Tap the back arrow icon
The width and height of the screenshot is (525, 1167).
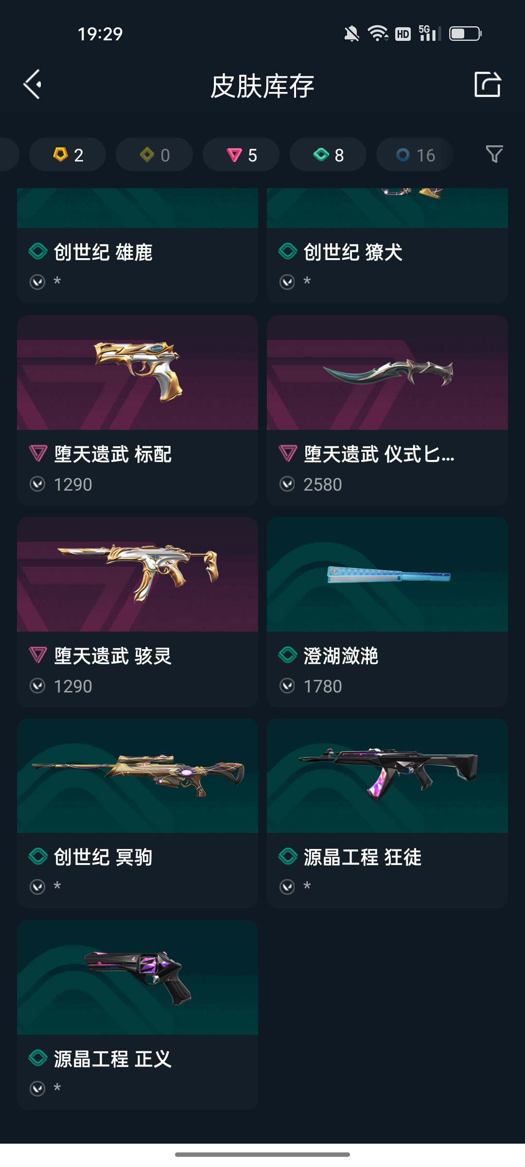point(33,85)
